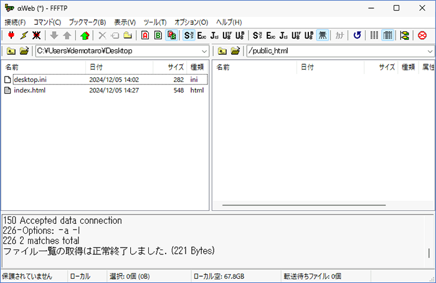Screen dimensions: 436x283
Task: Click the Quick Connect lightning icon
Action: 24,35
